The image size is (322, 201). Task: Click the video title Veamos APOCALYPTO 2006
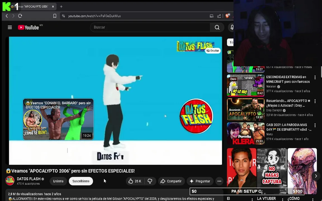pyautogui.click(x=70, y=171)
